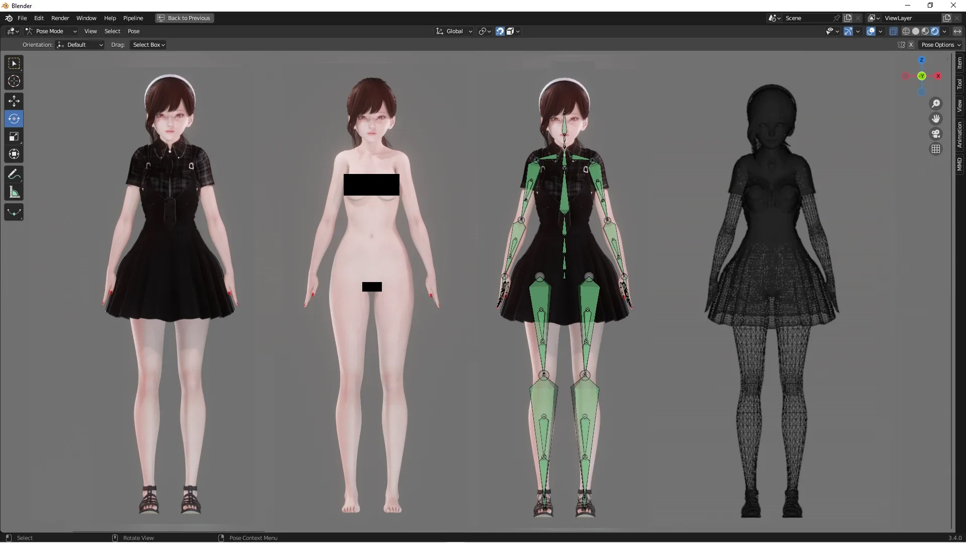
Task: Click the Back to Previous button
Action: [x=184, y=18]
